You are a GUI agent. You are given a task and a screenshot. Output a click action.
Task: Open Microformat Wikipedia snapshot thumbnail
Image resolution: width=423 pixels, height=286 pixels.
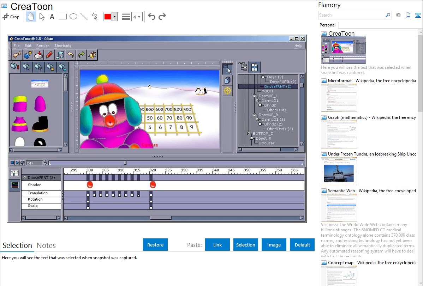339,98
